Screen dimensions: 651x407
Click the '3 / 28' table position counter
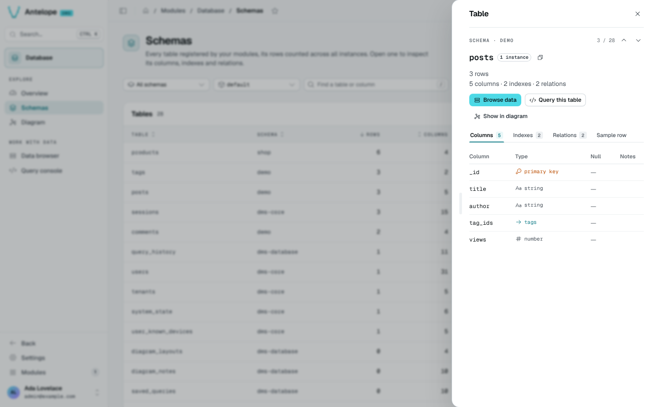(x=606, y=40)
